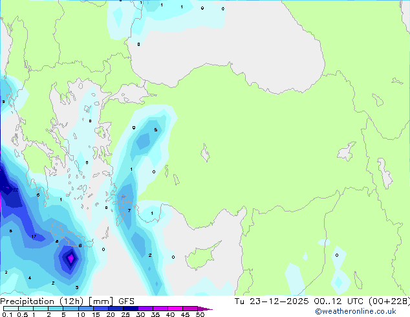Screen dimensions: 410x317
Task: Select the 15–20 mm blue legend box
Action: [101, 309]
